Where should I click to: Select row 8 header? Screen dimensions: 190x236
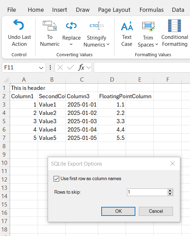click(4, 146)
